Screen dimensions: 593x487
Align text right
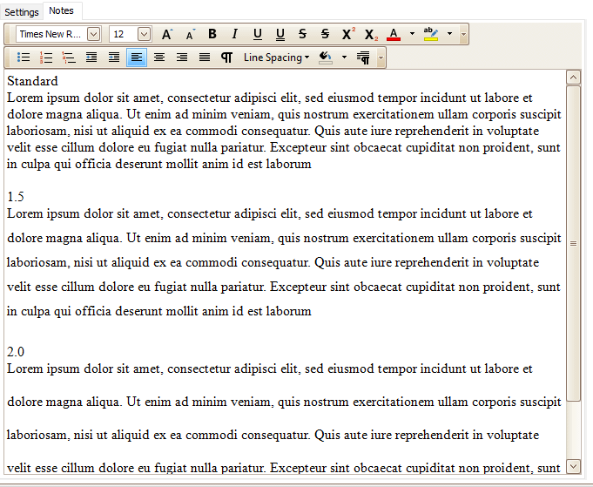tap(182, 57)
